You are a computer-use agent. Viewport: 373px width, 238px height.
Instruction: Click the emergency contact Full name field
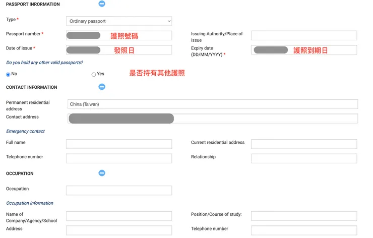(119, 144)
